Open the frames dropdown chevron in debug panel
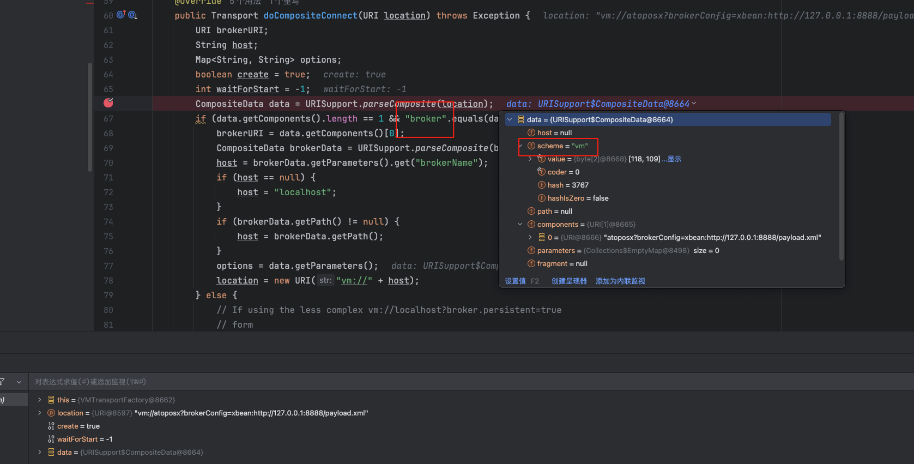 point(19,382)
